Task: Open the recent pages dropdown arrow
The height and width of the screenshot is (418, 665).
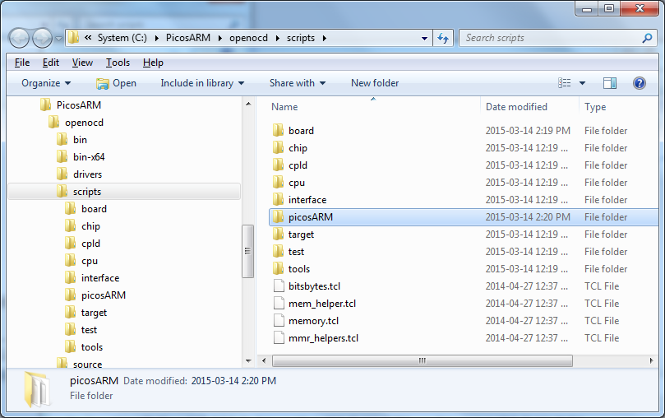Action: [59, 39]
